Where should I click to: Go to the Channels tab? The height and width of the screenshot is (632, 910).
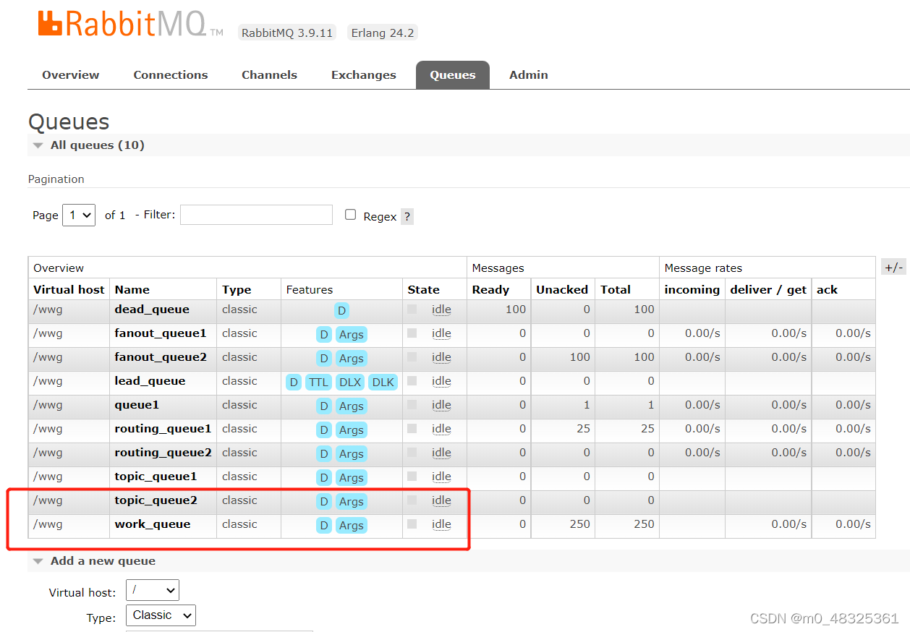click(269, 75)
